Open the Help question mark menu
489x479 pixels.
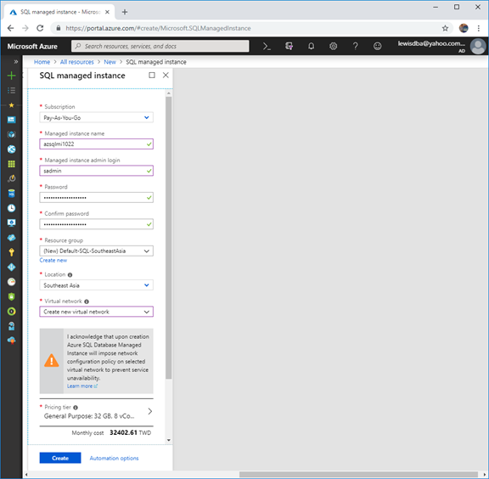355,47
